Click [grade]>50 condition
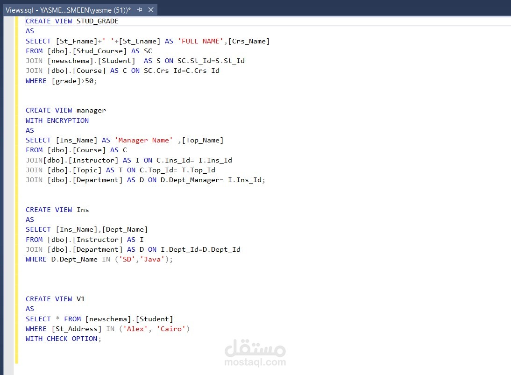 73,81
